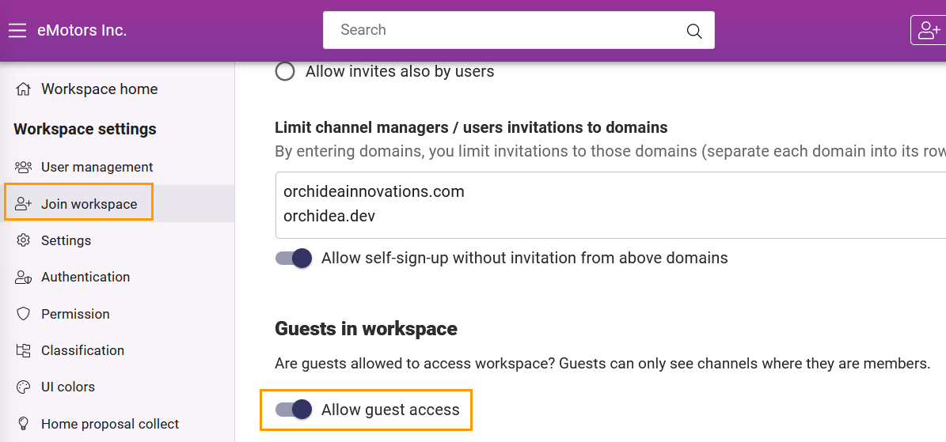Go to Classification settings

click(82, 350)
